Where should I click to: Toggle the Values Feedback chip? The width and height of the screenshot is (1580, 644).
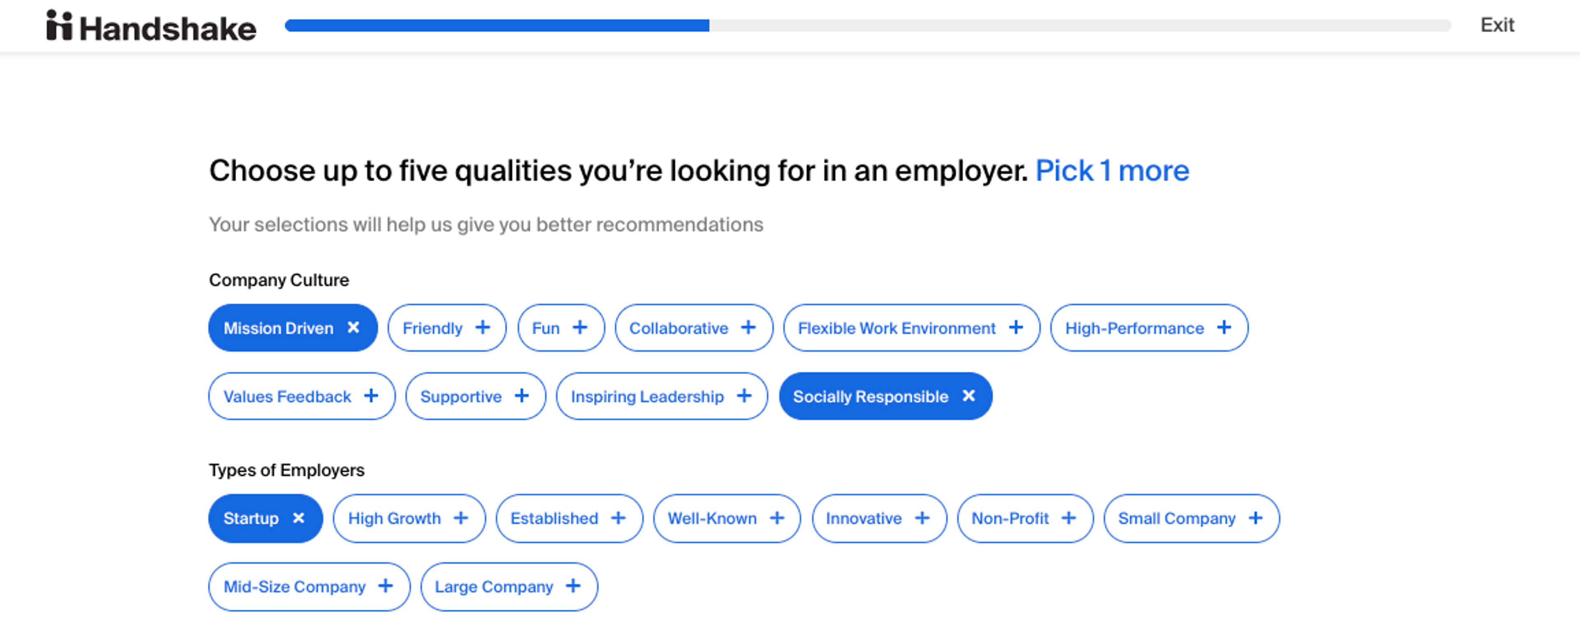coord(301,397)
